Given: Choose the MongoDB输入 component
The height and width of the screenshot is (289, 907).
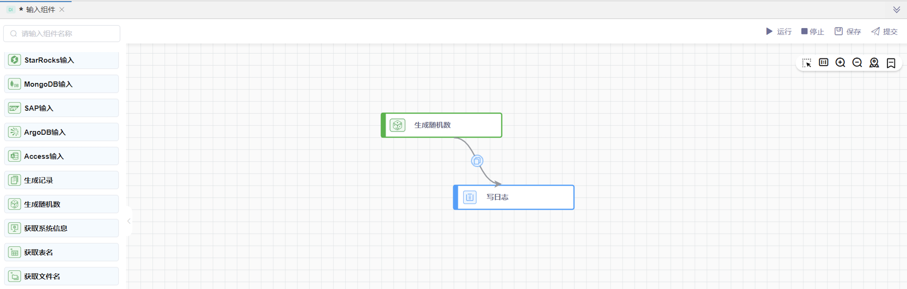Looking at the screenshot, I should (61, 84).
